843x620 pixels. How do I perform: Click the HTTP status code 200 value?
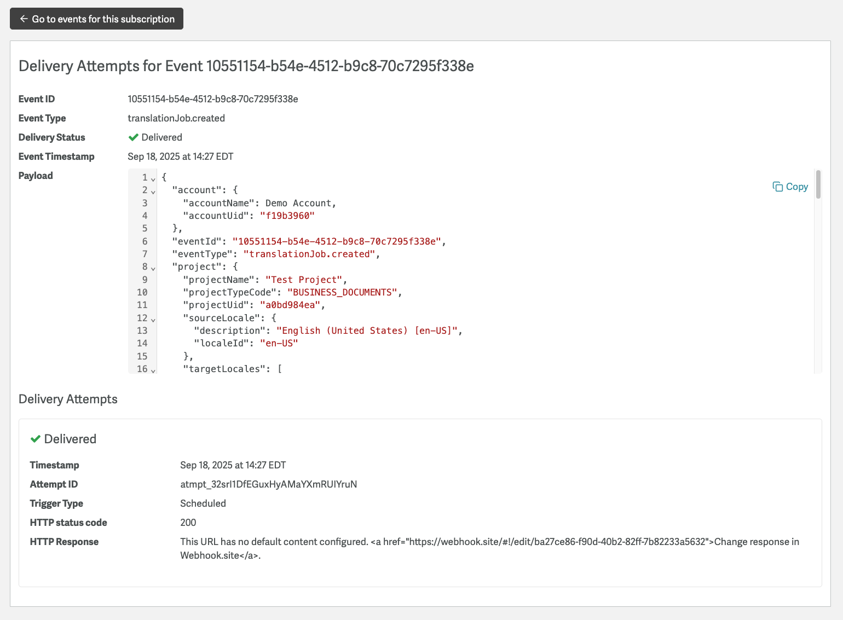click(x=188, y=523)
